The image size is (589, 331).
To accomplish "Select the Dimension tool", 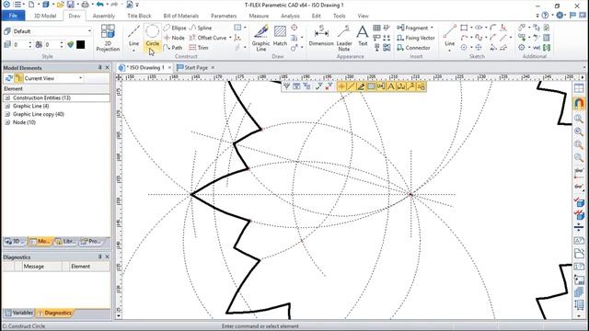I will click(x=321, y=36).
